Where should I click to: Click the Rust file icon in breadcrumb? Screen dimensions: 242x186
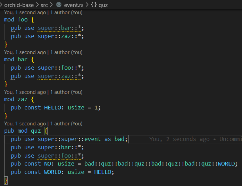[x=59, y=5]
